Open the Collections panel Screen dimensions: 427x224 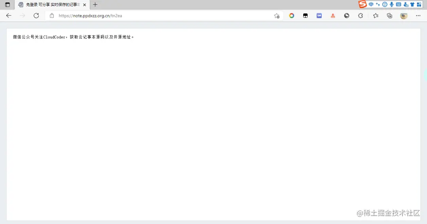pos(390,16)
